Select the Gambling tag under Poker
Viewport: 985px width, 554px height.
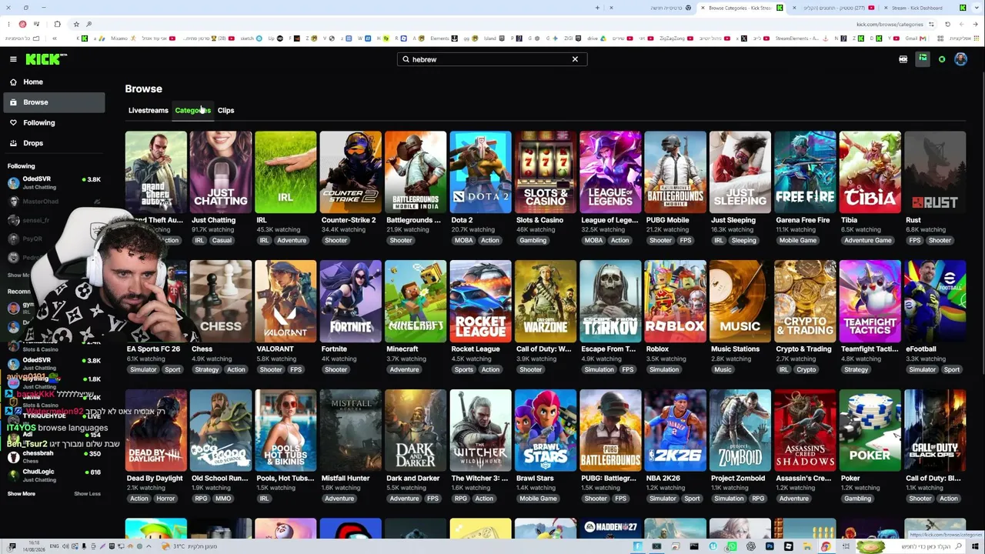(x=857, y=499)
